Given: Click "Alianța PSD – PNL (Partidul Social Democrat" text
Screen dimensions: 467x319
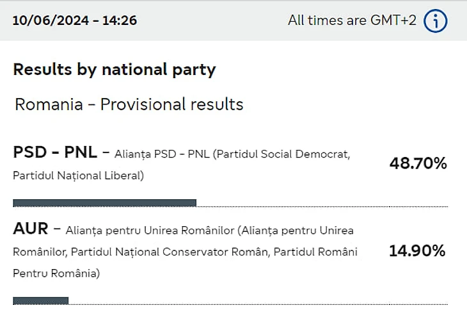Looking at the screenshot, I should 232,154.
